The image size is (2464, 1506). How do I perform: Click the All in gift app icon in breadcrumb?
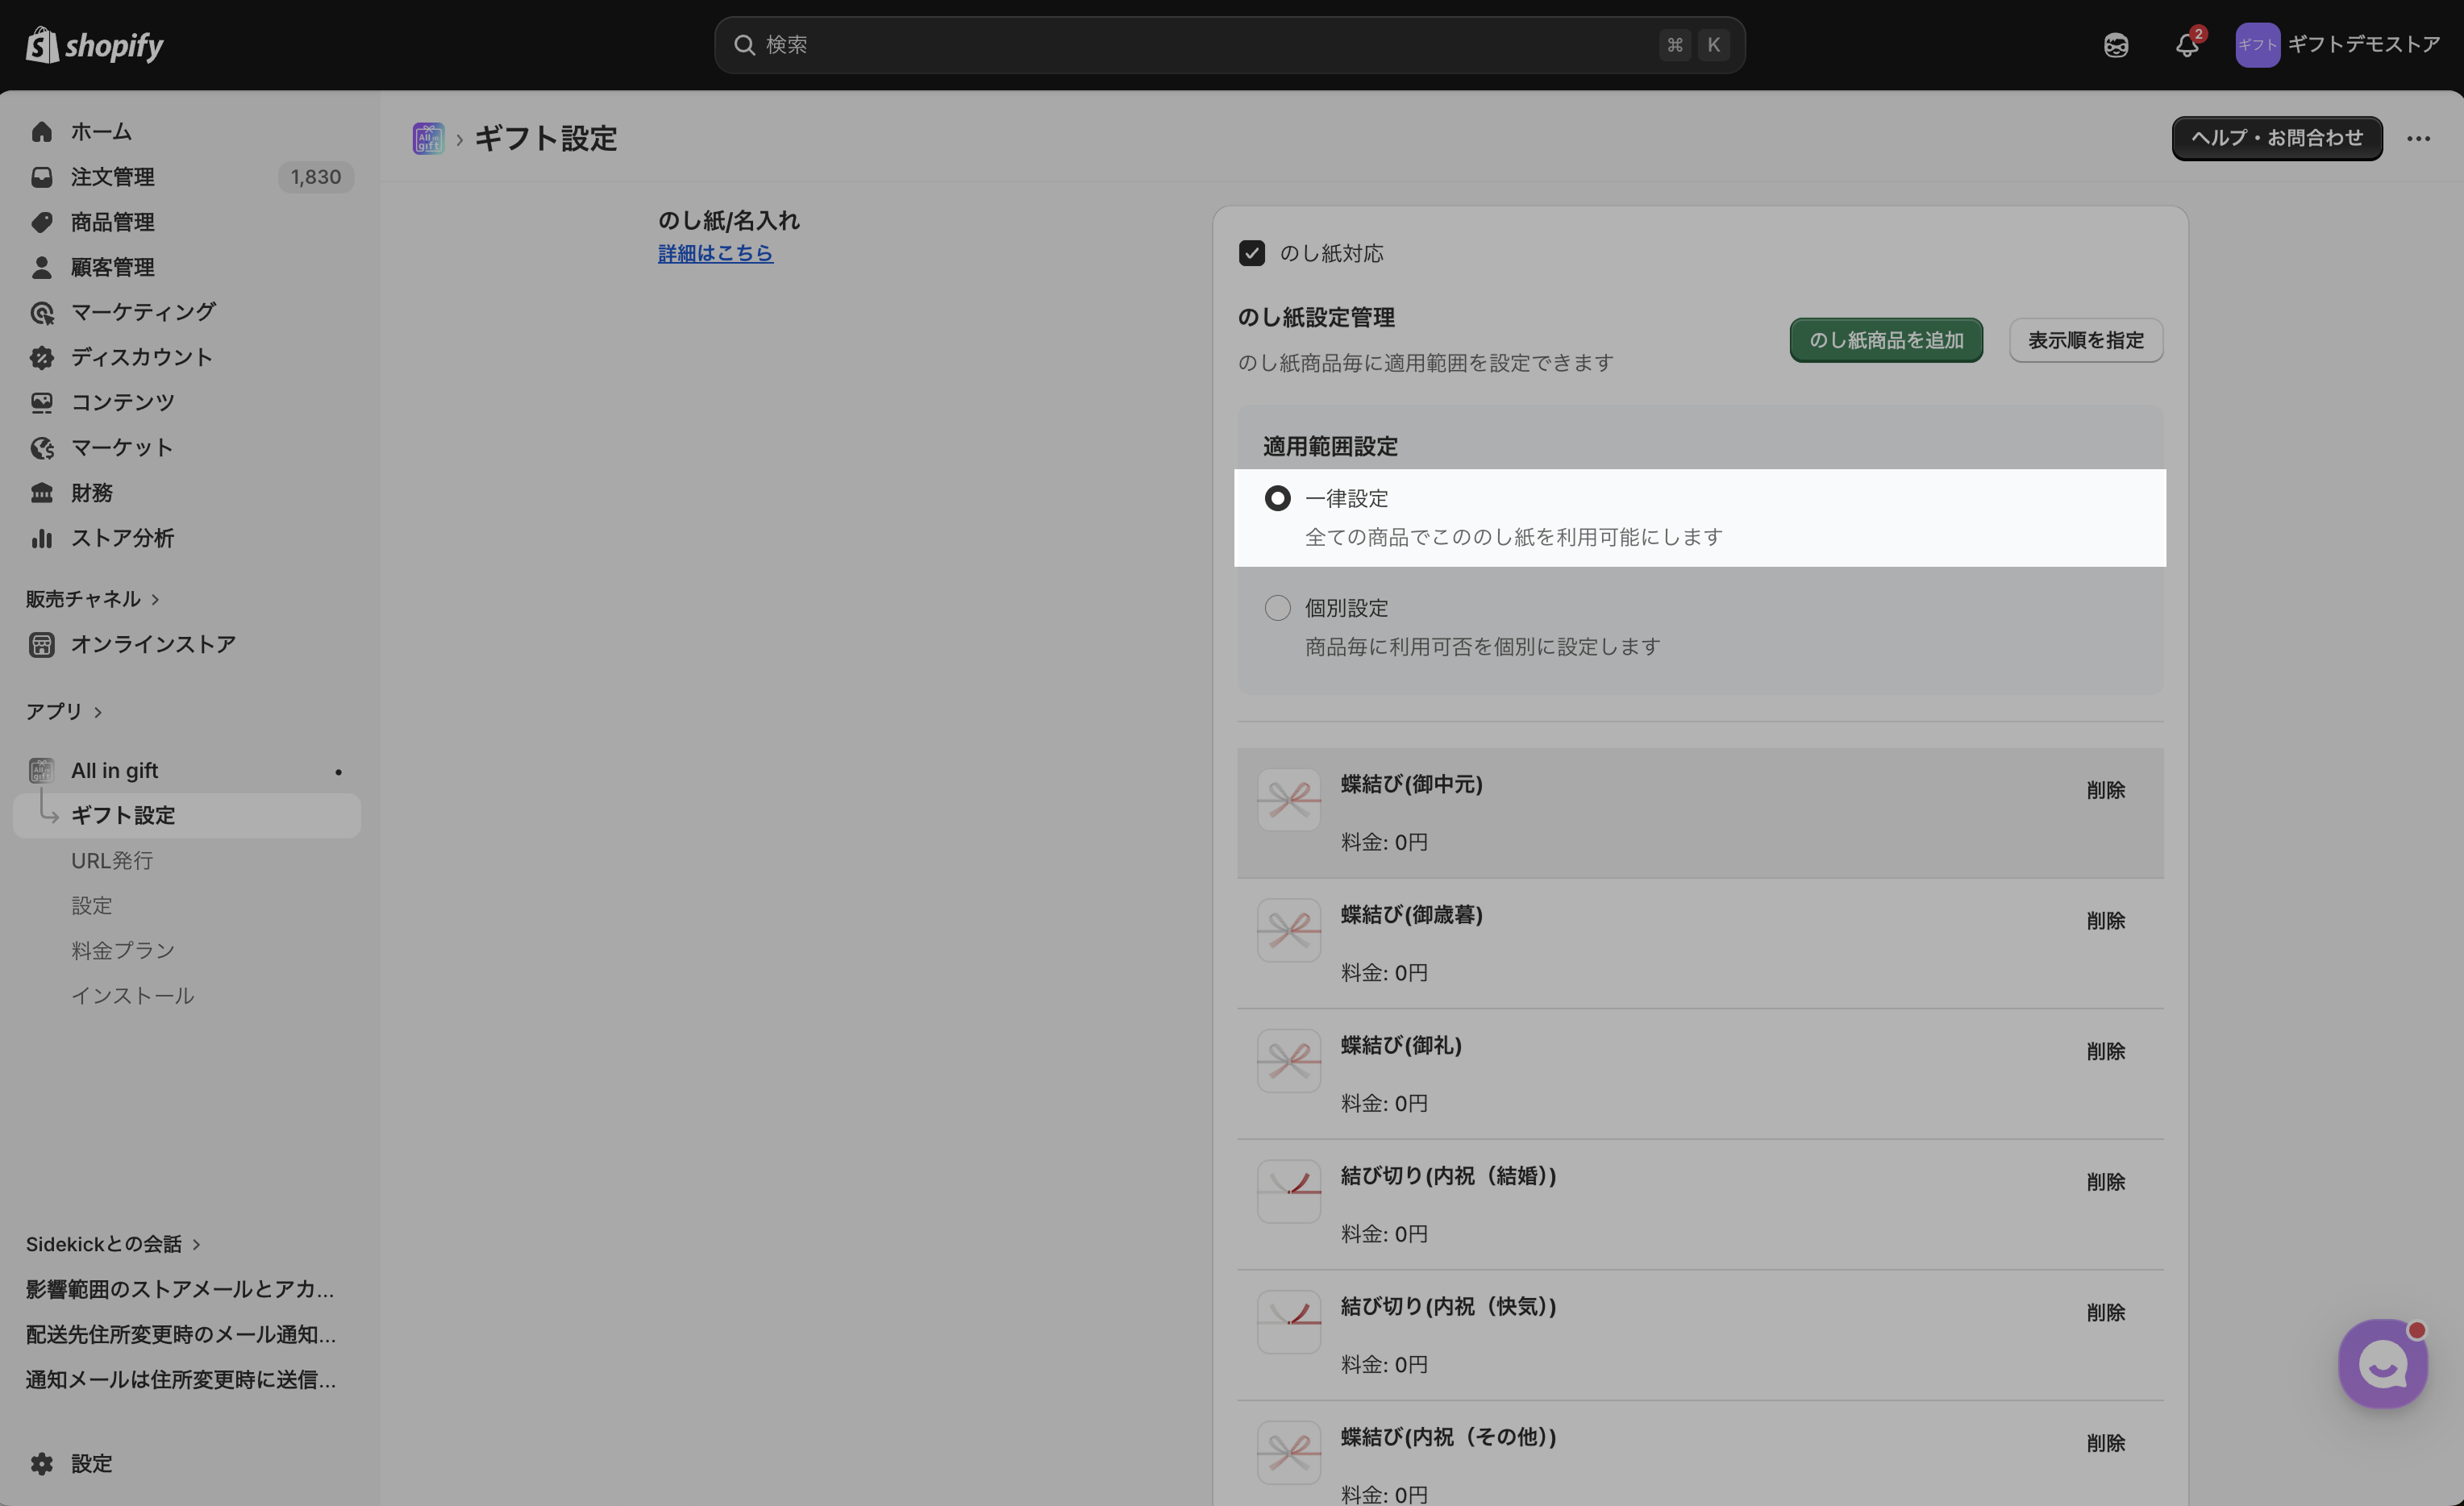click(428, 138)
